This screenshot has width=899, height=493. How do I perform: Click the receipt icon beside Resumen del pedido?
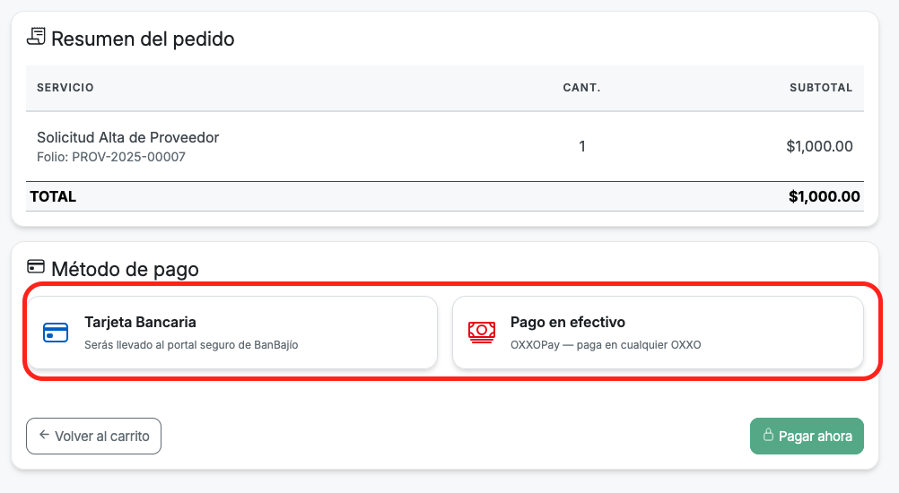pyautogui.click(x=36, y=37)
